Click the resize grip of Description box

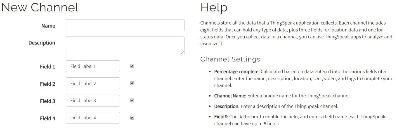point(183,53)
